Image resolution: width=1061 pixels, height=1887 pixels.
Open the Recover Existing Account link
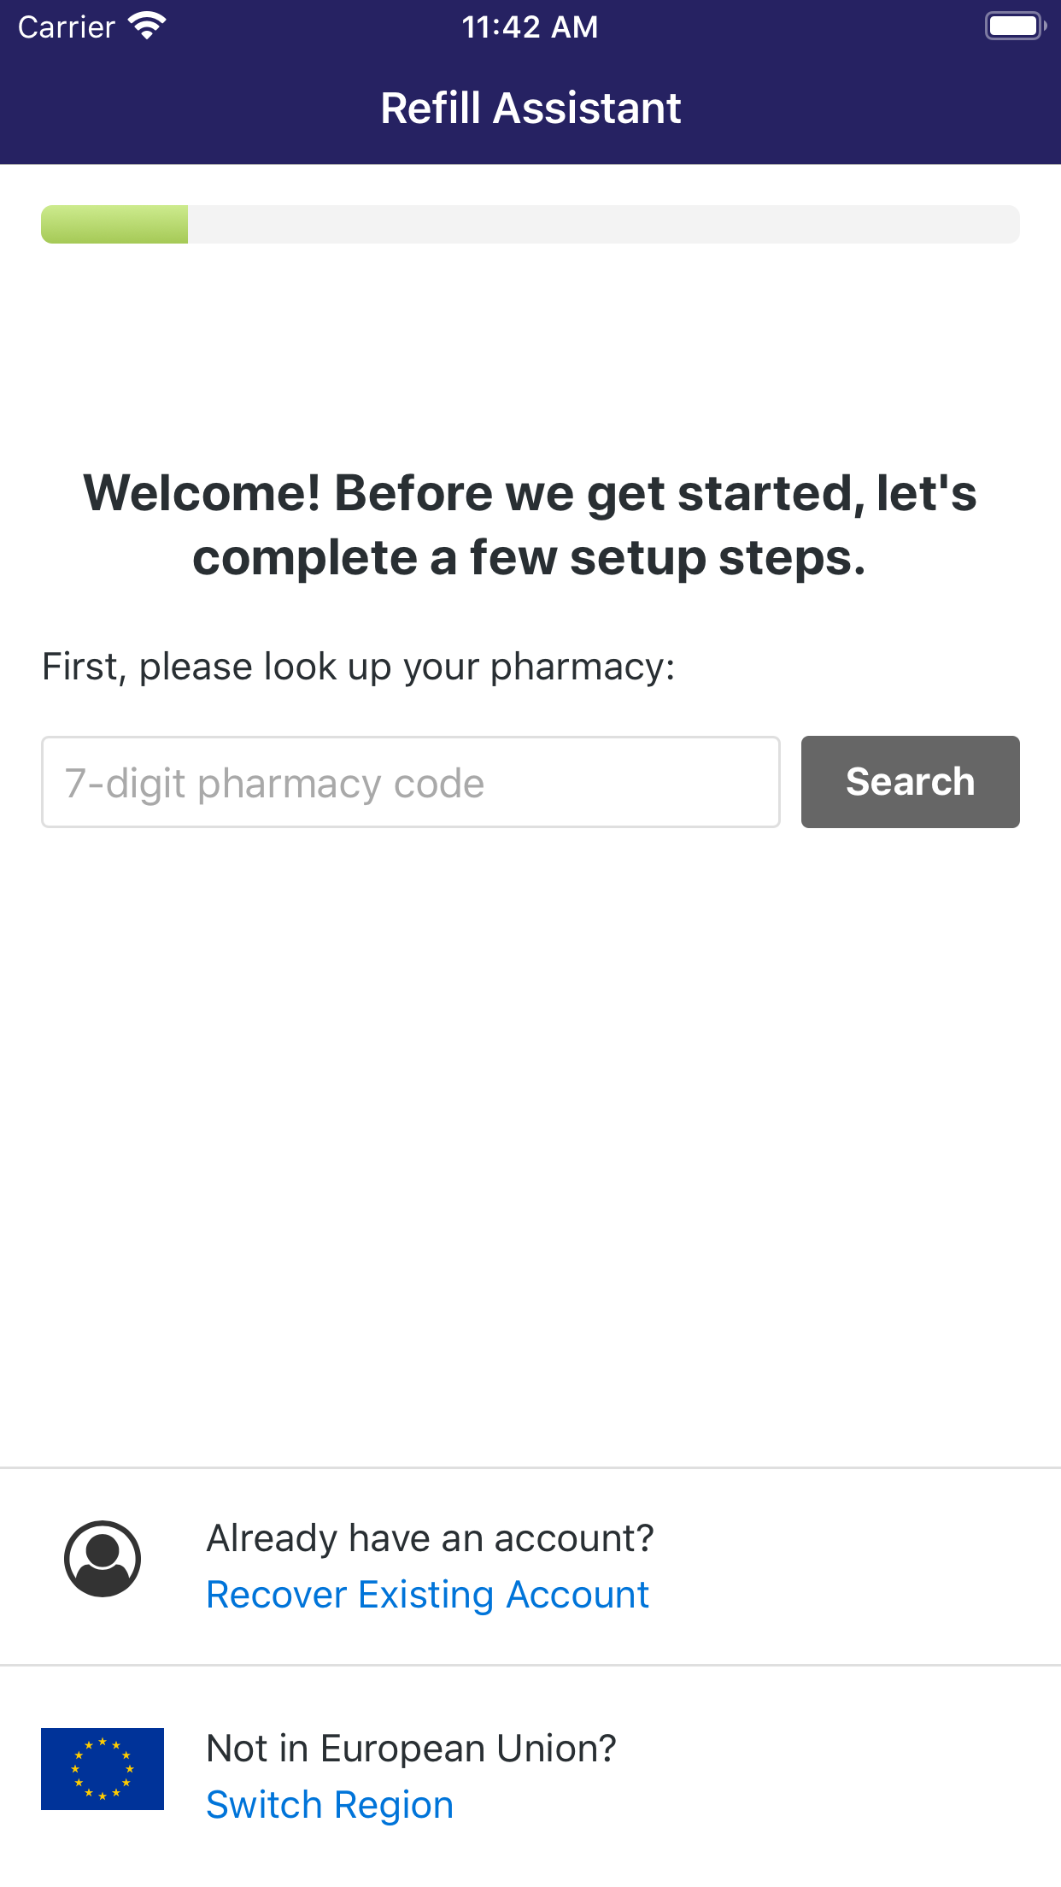(427, 1595)
